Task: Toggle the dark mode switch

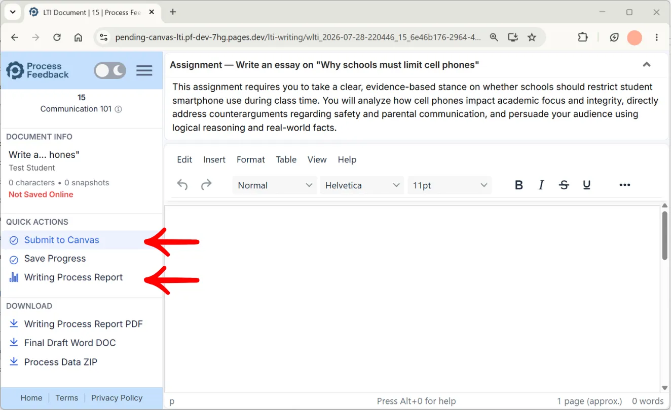Action: click(x=110, y=71)
